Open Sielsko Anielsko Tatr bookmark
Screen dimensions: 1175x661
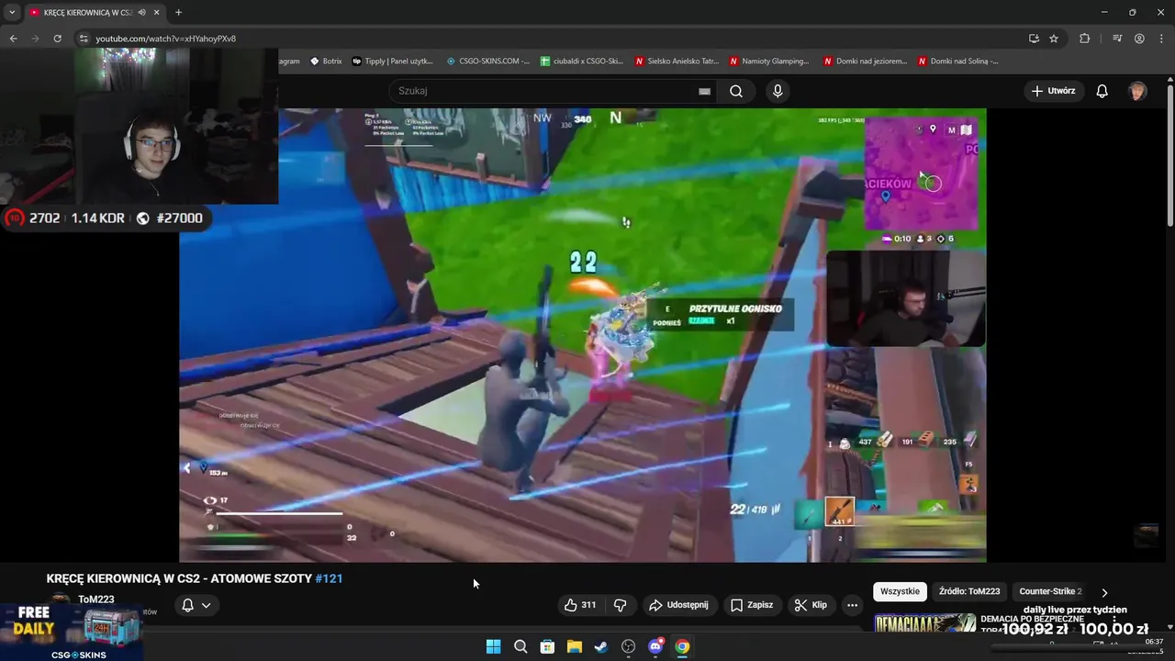pos(677,62)
